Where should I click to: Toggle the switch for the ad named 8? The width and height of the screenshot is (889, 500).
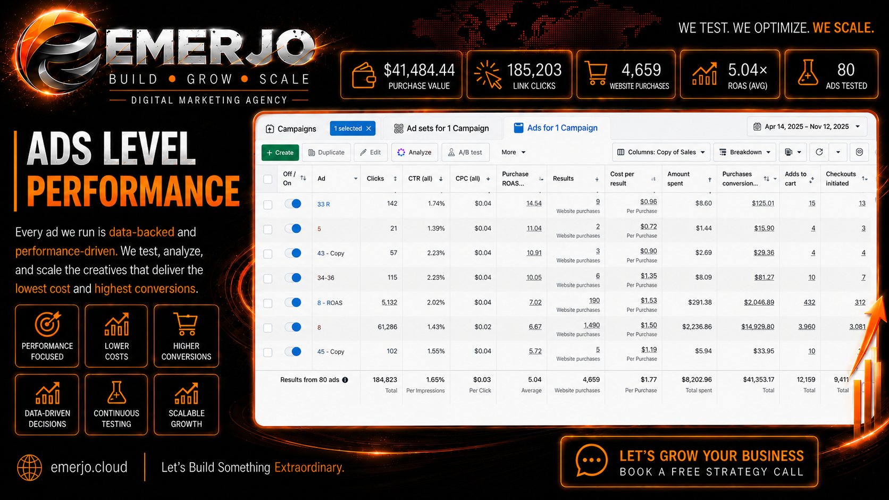pos(293,327)
